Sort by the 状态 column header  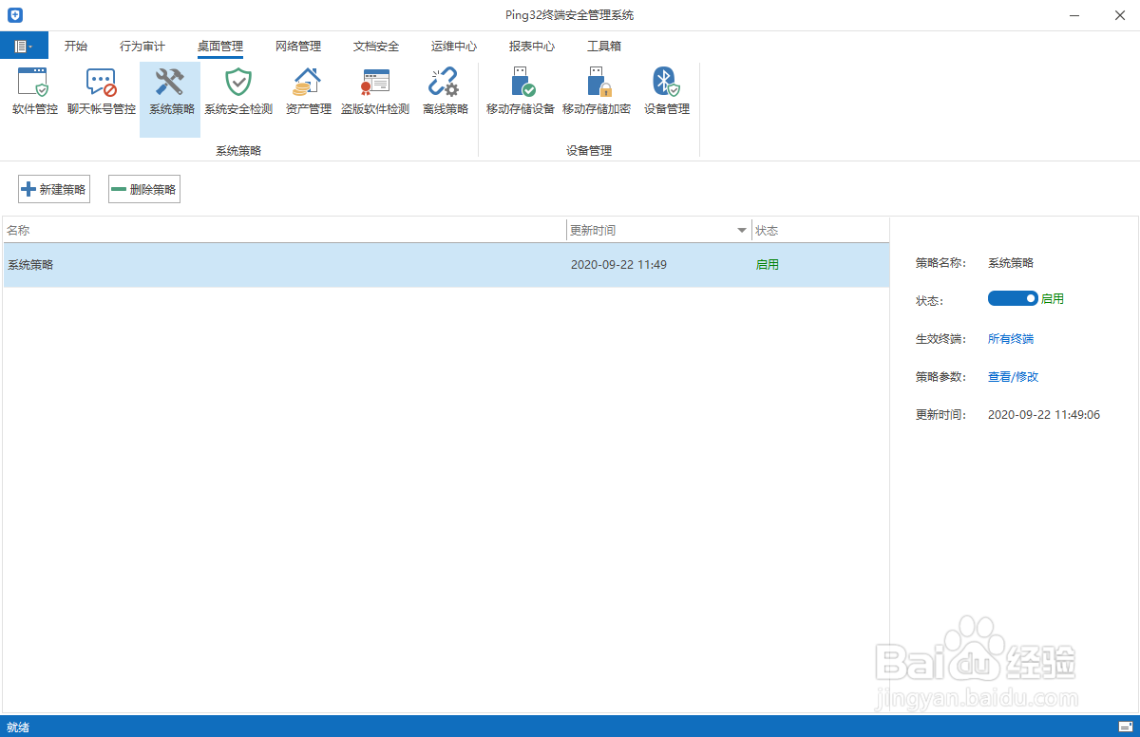point(820,230)
